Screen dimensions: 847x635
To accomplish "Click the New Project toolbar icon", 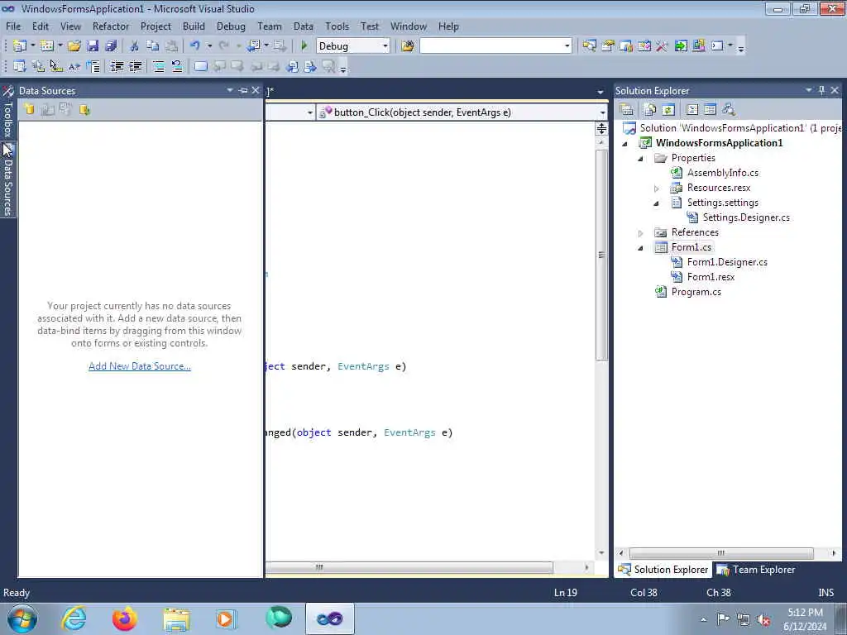I will tap(20, 46).
